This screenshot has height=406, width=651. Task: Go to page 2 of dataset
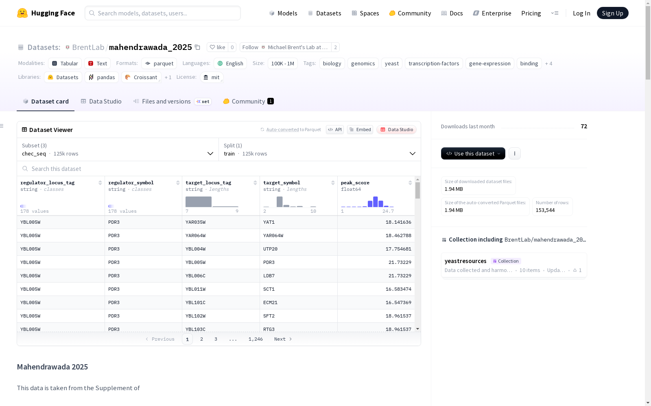coord(201,339)
